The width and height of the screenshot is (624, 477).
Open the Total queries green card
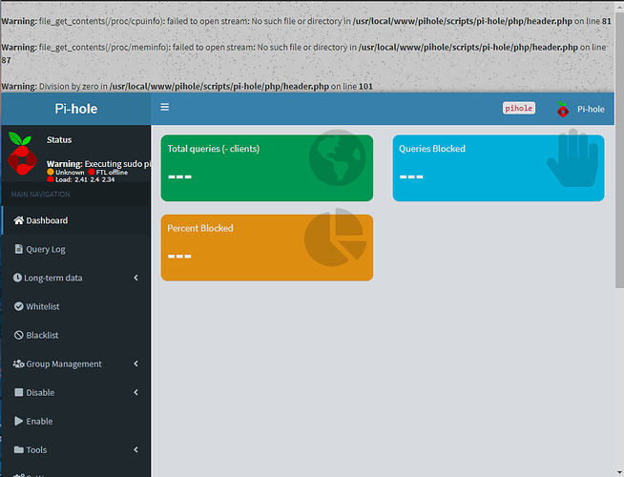pyautogui.click(x=266, y=168)
